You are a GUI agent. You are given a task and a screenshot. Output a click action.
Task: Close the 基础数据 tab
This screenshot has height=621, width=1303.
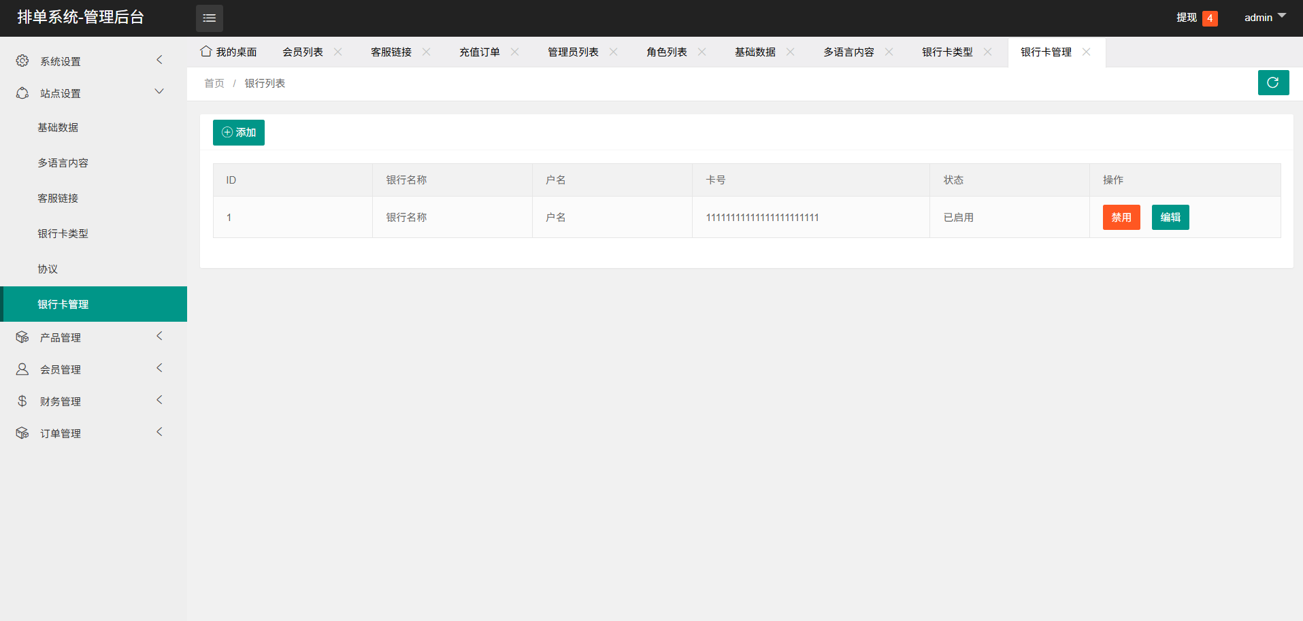(791, 52)
